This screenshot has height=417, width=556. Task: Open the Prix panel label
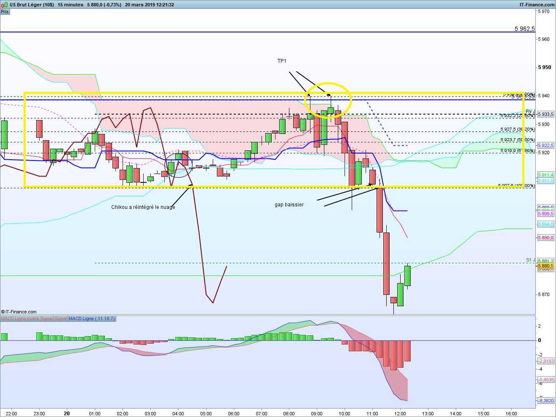pyautogui.click(x=5, y=11)
